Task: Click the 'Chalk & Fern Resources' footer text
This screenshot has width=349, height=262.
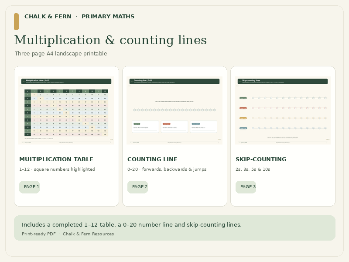Action: pyautogui.click(x=89, y=234)
